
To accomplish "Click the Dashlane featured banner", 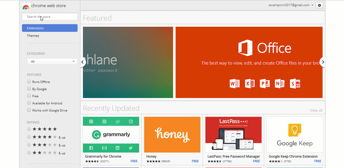I will (128, 62).
